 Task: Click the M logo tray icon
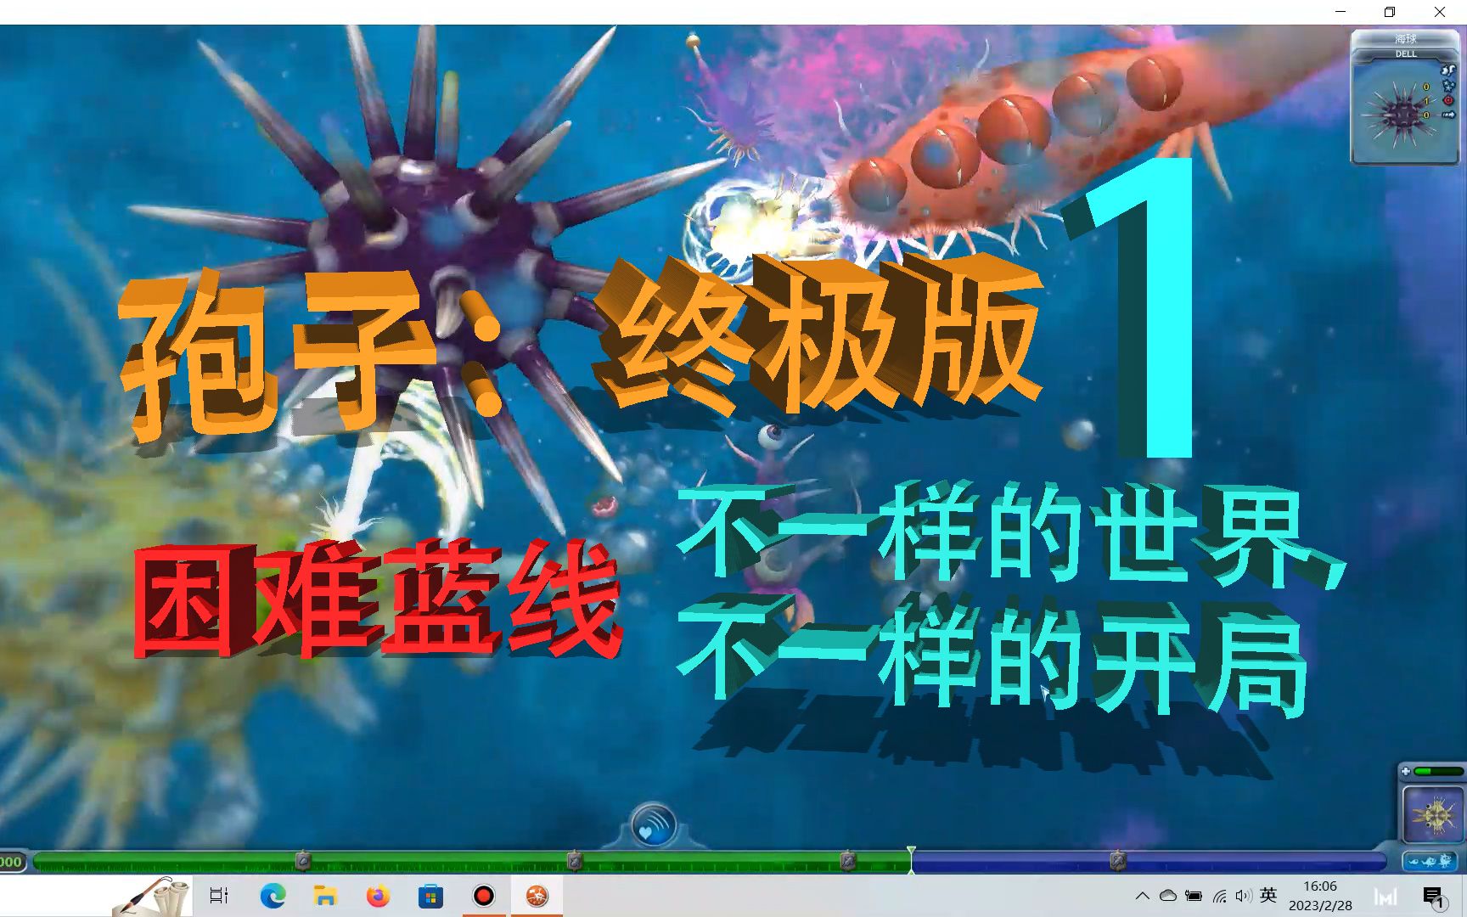pyautogui.click(x=1385, y=897)
